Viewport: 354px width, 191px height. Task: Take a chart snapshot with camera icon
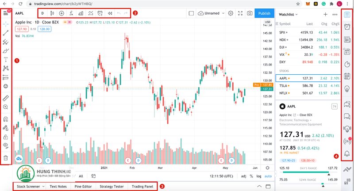click(250, 13)
